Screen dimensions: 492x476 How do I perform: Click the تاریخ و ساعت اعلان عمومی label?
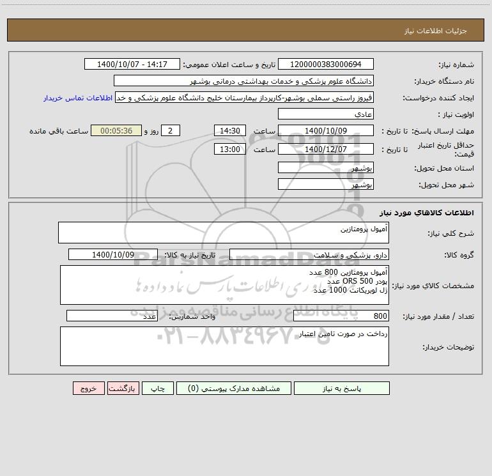229,65
